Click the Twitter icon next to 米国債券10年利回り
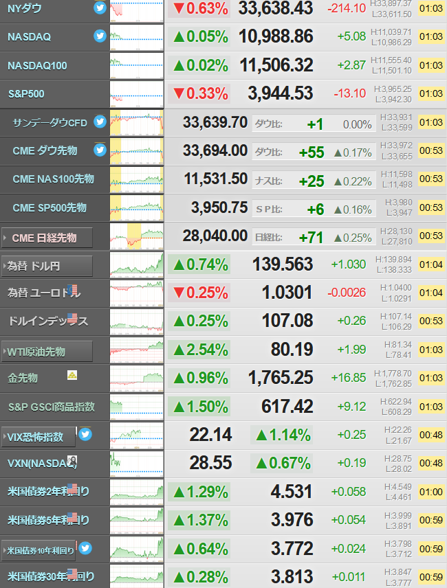447x588 pixels. click(85, 548)
